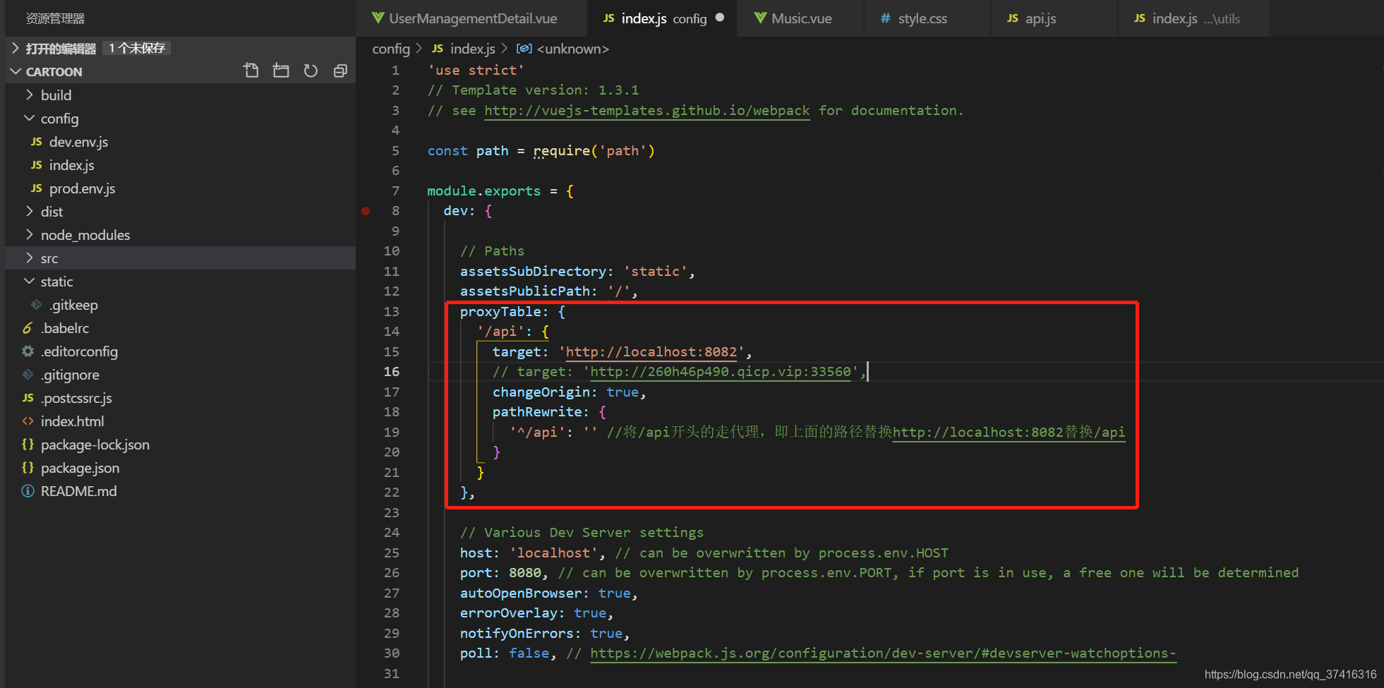1384x688 pixels.
Task: Click config in the breadcrumb path
Action: pyautogui.click(x=391, y=49)
